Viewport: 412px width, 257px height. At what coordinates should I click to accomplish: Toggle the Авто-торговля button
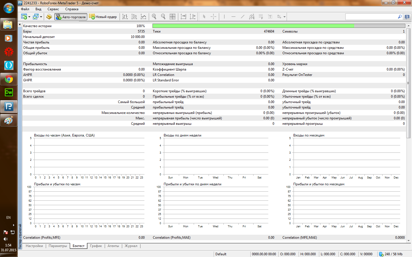pos(71,17)
